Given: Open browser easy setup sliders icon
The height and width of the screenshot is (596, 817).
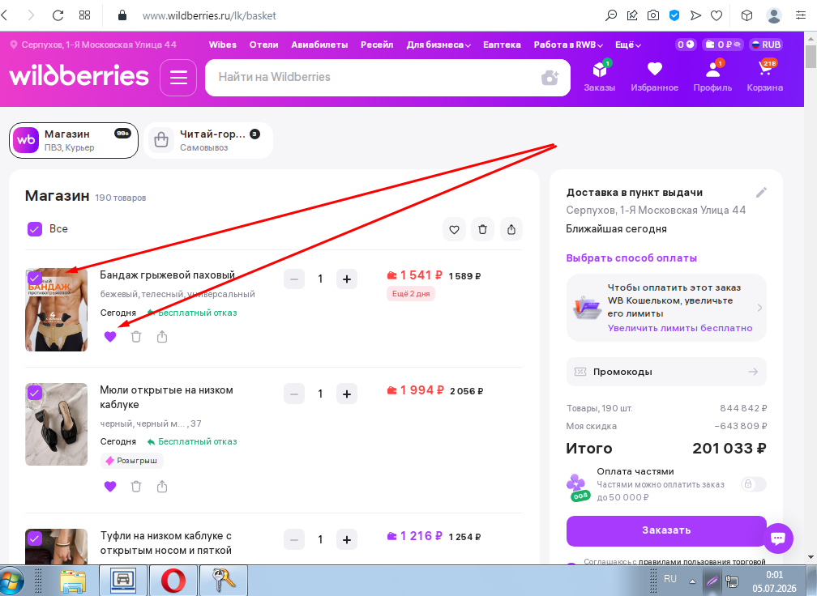Looking at the screenshot, I should [x=801, y=15].
